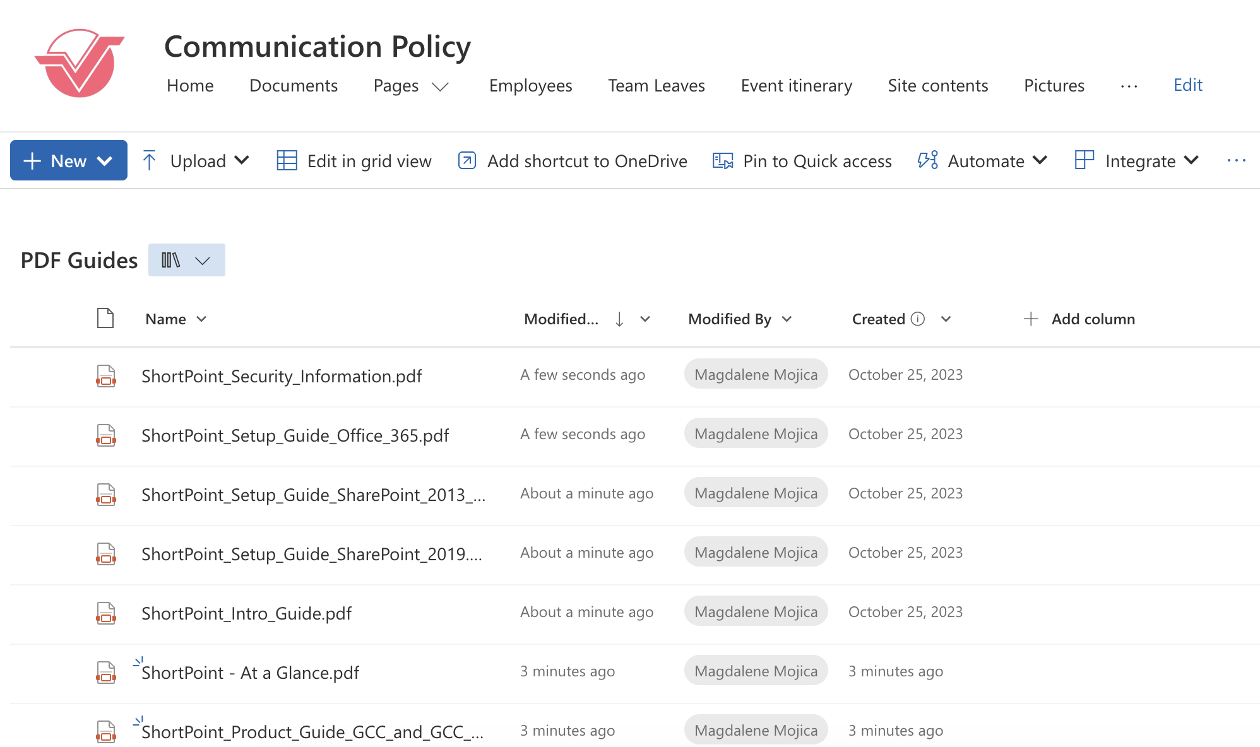The height and width of the screenshot is (747, 1260).
Task: Open ShortPoint_Security_Information.pdf from the list
Action: (282, 376)
